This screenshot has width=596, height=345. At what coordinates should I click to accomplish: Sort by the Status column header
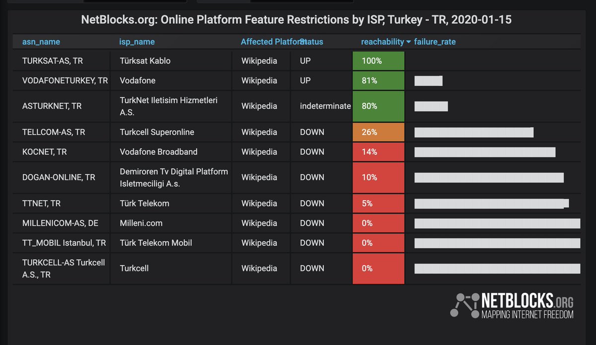point(312,42)
